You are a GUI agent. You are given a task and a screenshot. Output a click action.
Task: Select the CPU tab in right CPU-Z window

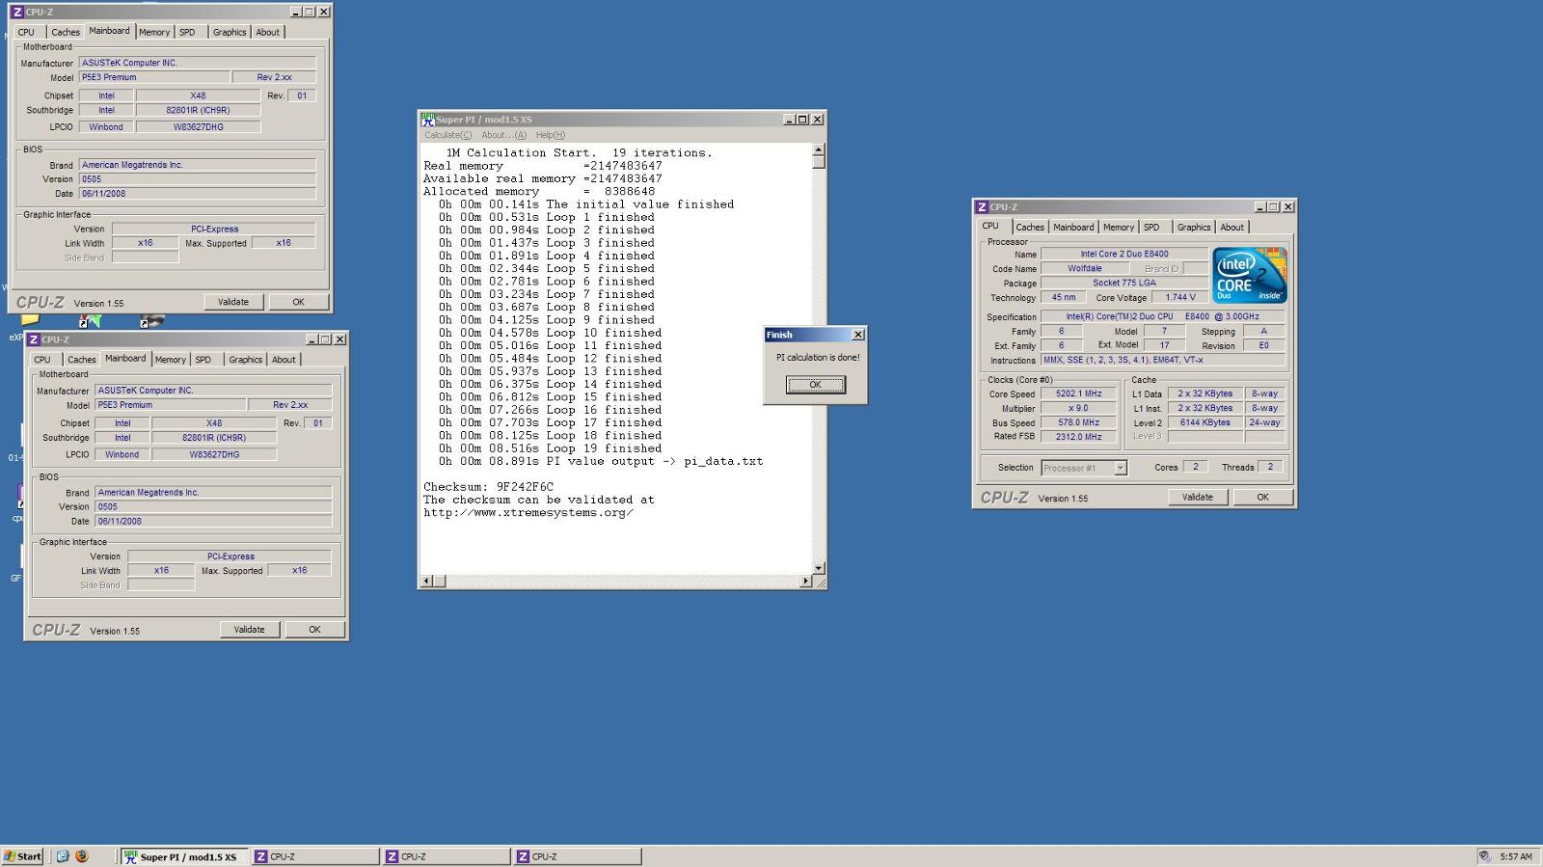(x=990, y=226)
